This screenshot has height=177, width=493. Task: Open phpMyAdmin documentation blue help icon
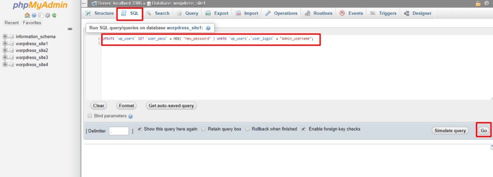tap(34, 15)
